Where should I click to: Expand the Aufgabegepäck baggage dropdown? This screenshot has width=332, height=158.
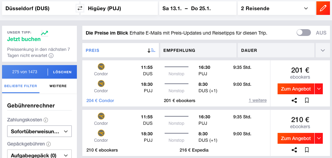tap(39, 155)
